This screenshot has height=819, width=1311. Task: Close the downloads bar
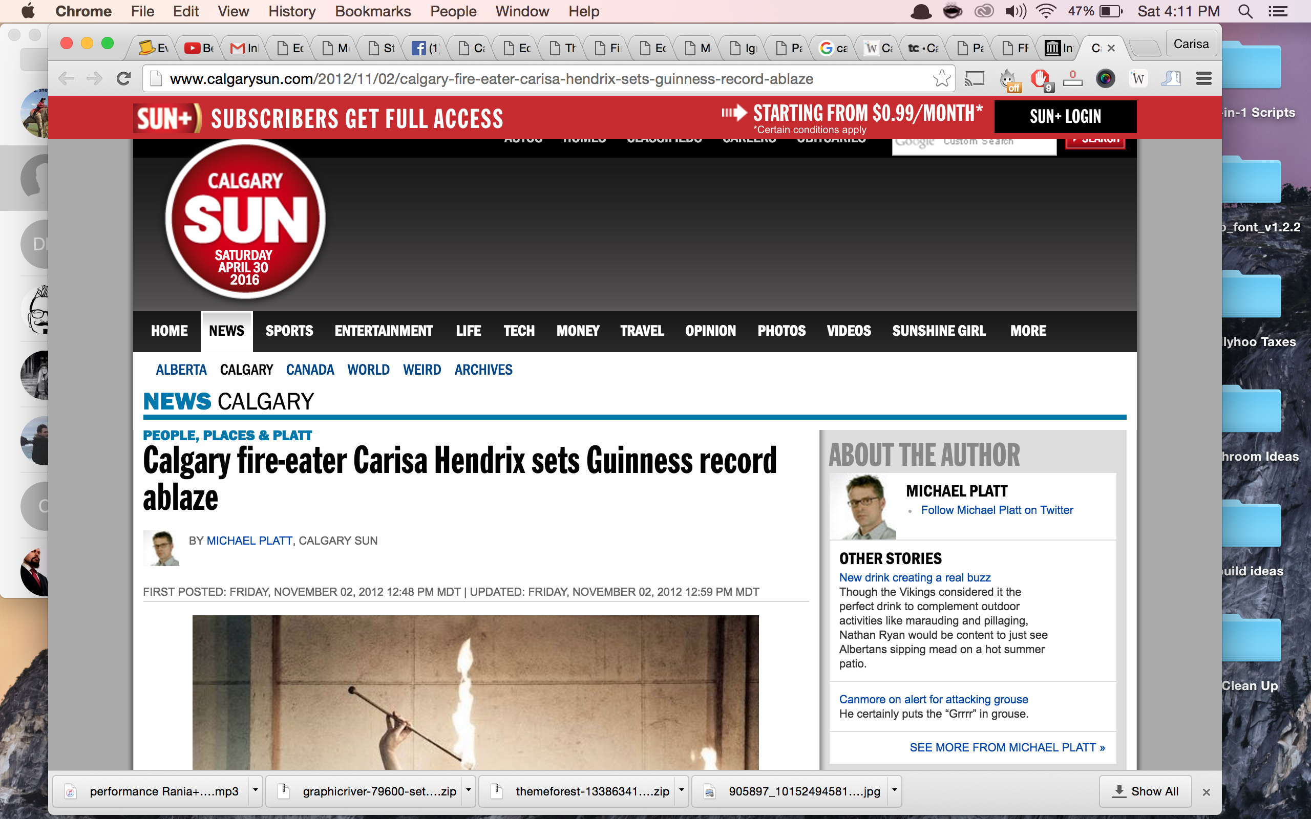point(1206,792)
